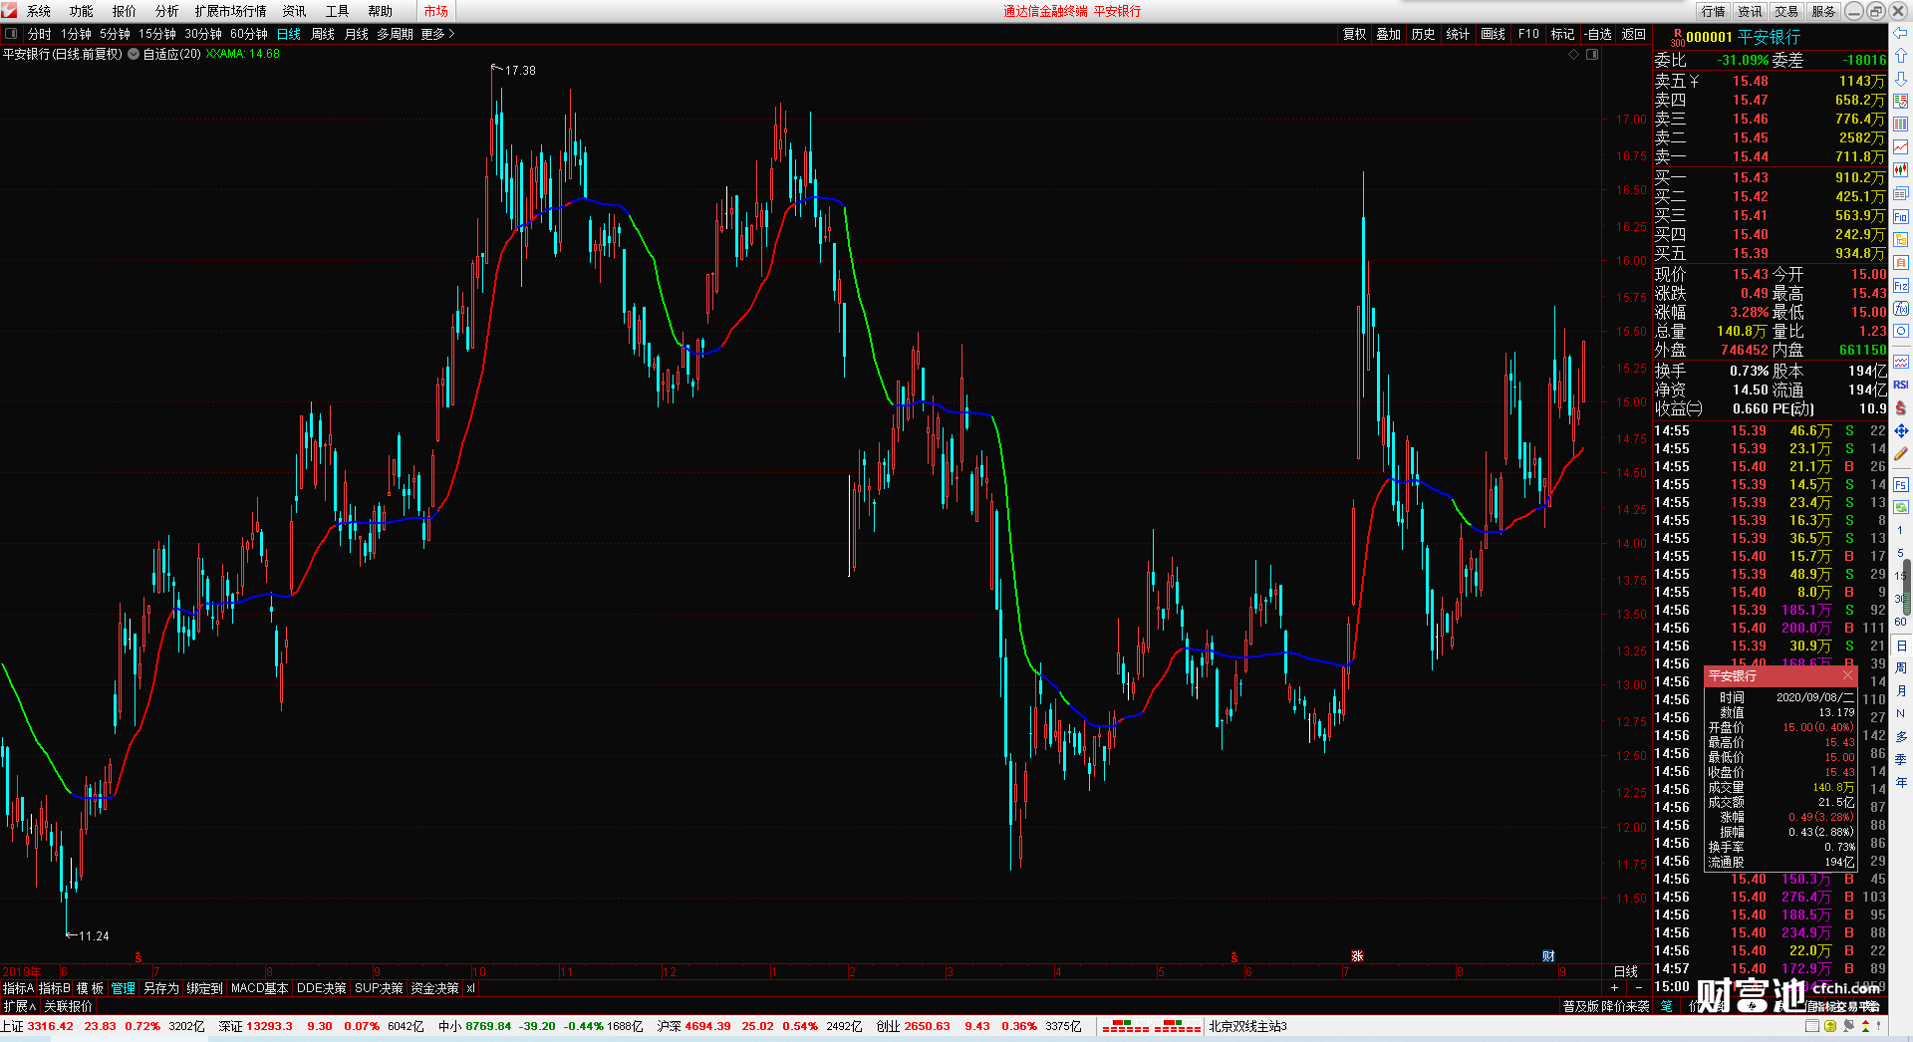
Task: Select the MACD基本 indicator tab
Action: tap(259, 988)
